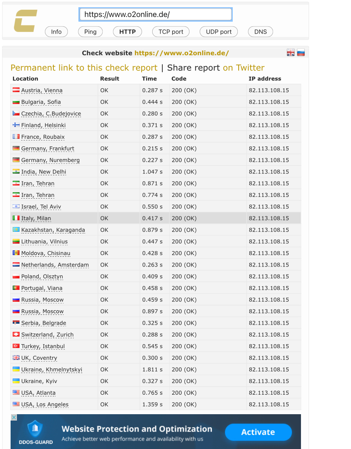Screen dimensions: 351x449
Task: Switch report language to English flag
Action: point(291,52)
